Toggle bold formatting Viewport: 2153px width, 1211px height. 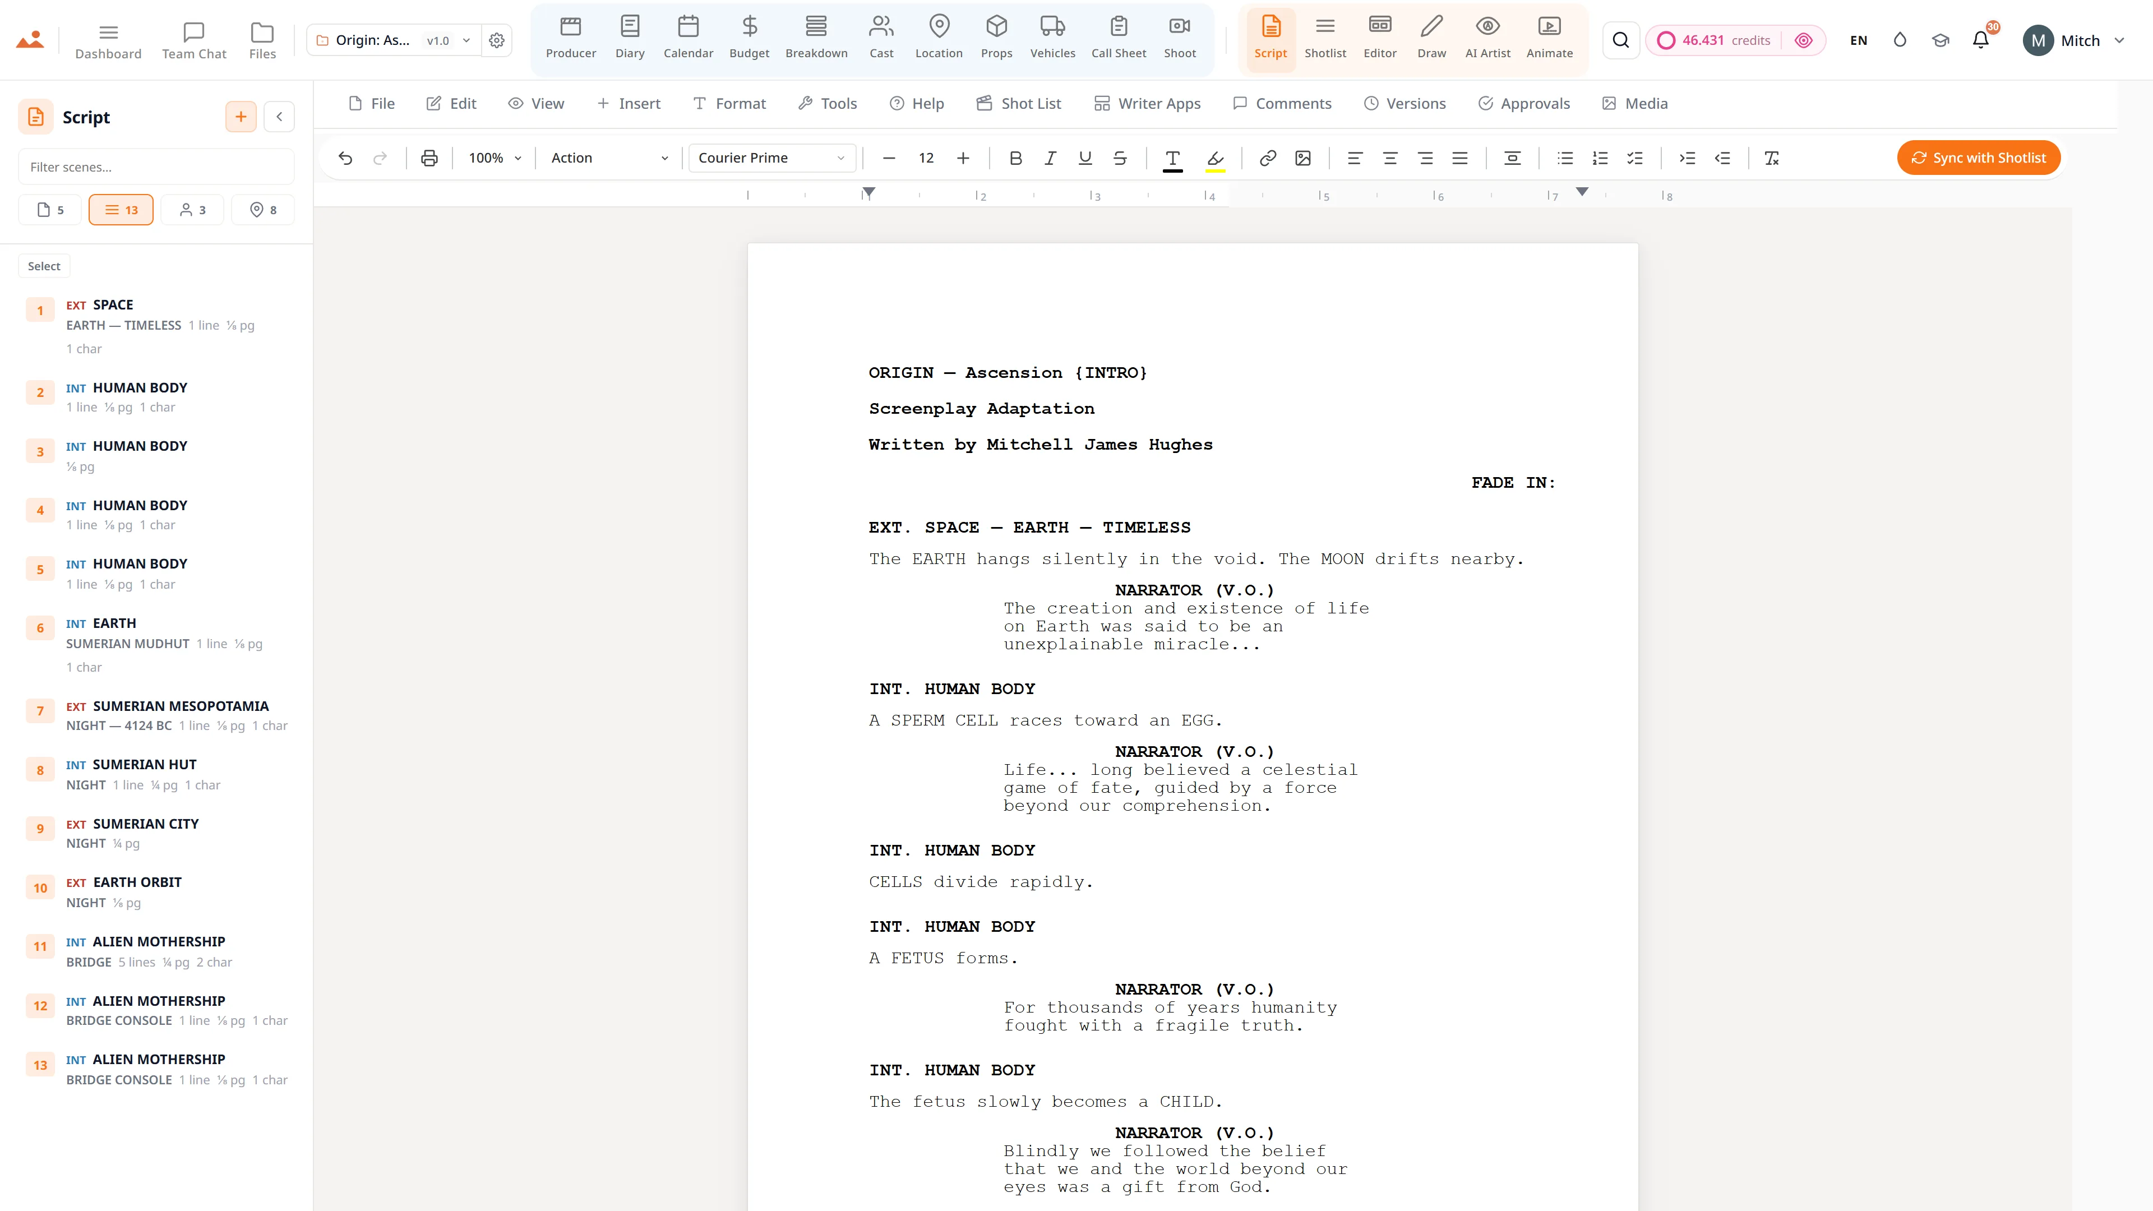click(1015, 158)
